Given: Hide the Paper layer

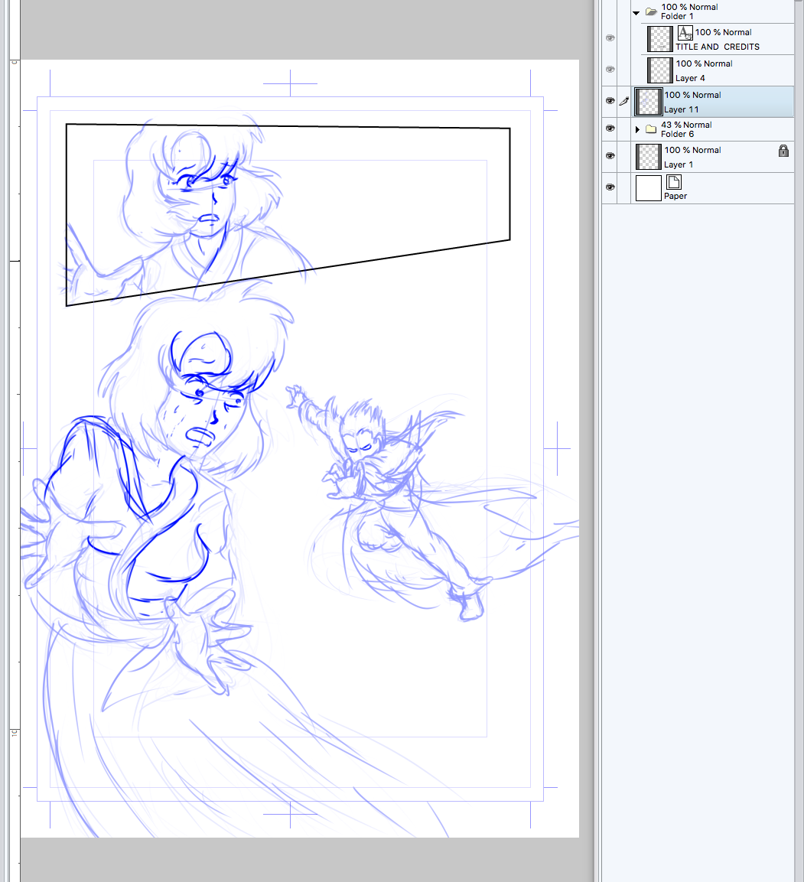Looking at the screenshot, I should point(610,187).
